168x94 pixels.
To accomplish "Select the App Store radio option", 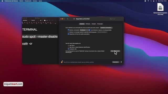I will (68, 45).
